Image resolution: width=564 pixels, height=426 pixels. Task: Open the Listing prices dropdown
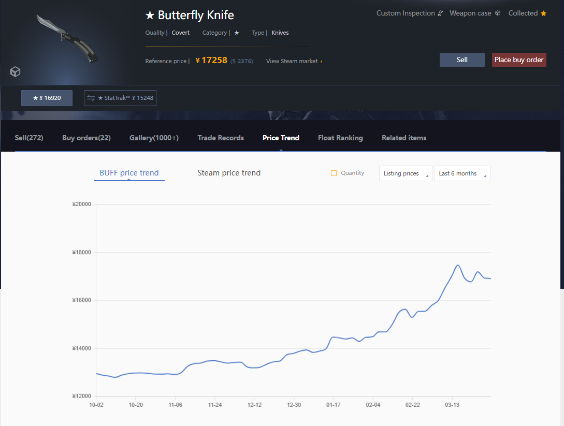(x=406, y=173)
